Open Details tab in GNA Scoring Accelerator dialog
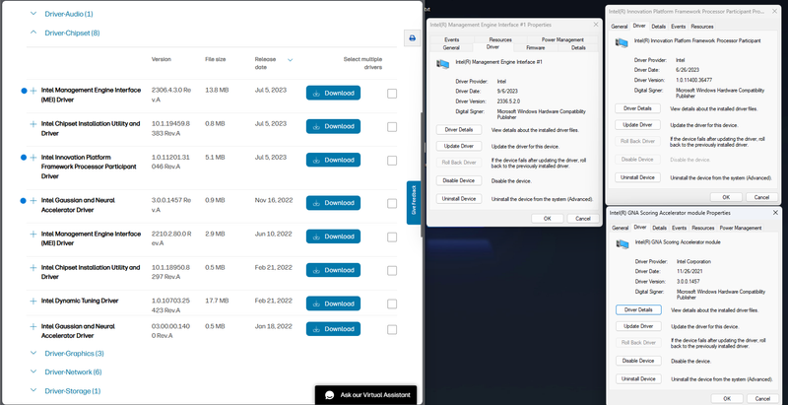 point(659,228)
